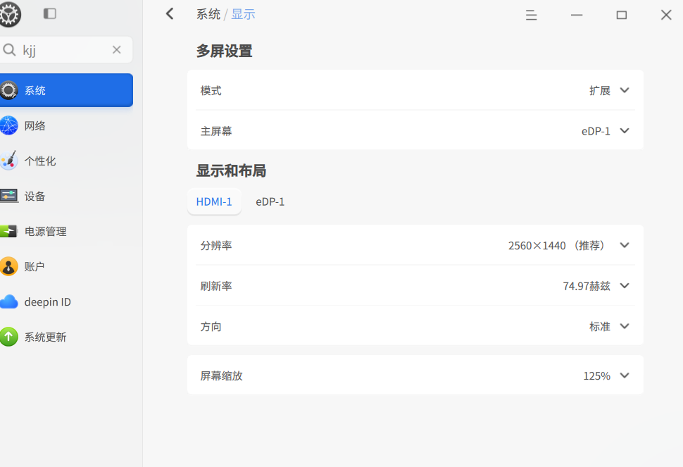Expand the 屏幕缩放 dropdown arrow

pyautogui.click(x=625, y=375)
